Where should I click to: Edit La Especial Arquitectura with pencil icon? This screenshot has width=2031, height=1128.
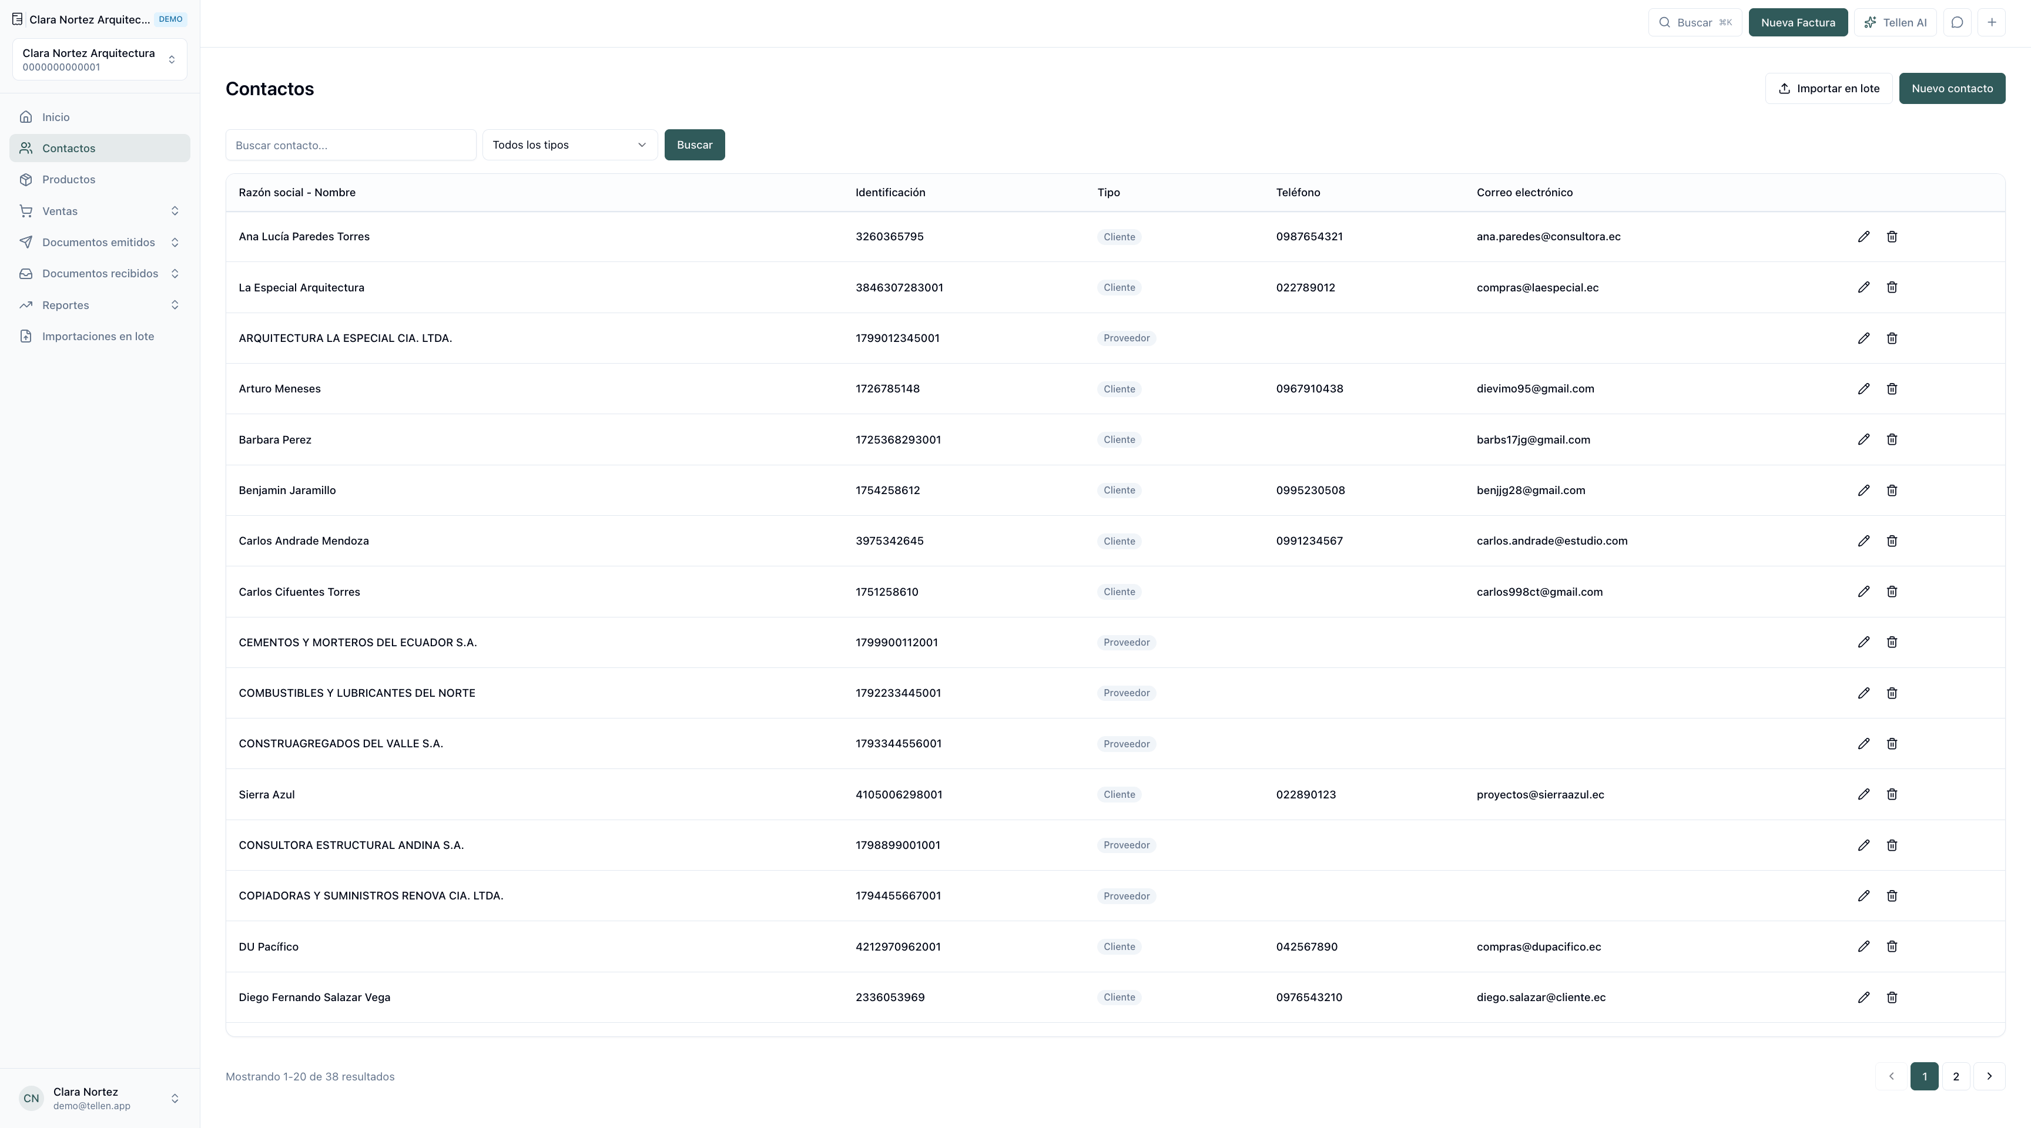1863,287
